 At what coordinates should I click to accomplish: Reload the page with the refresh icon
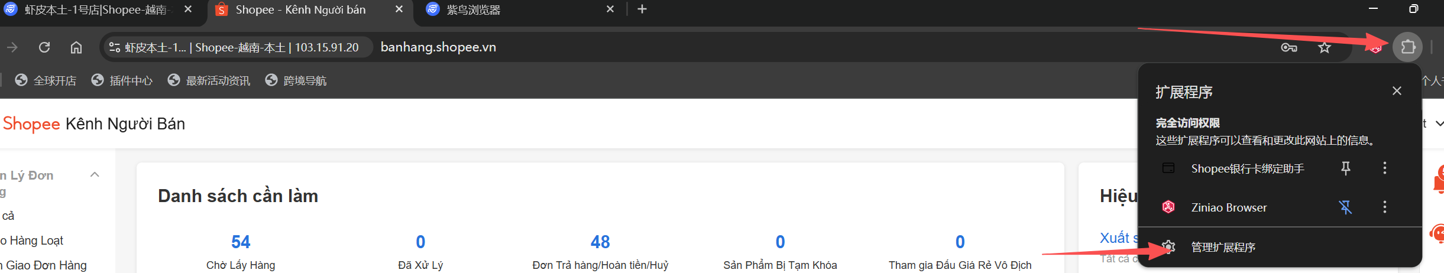pyautogui.click(x=44, y=47)
